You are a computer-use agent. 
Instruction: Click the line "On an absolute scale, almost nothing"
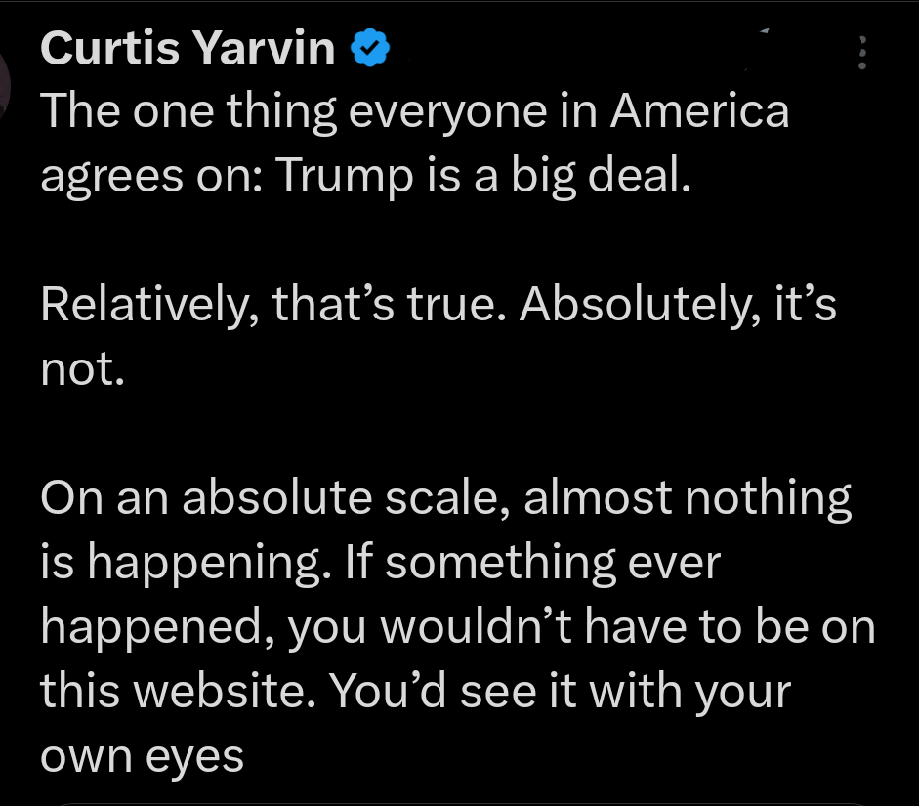(445, 498)
